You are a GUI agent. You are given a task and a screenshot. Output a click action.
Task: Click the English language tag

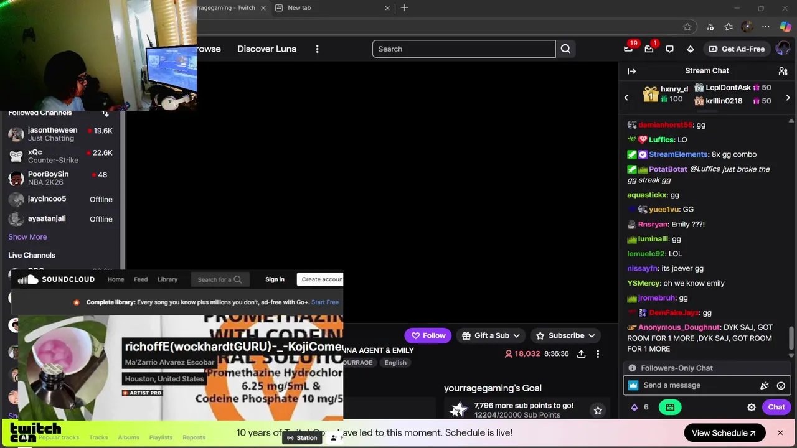[x=395, y=362]
